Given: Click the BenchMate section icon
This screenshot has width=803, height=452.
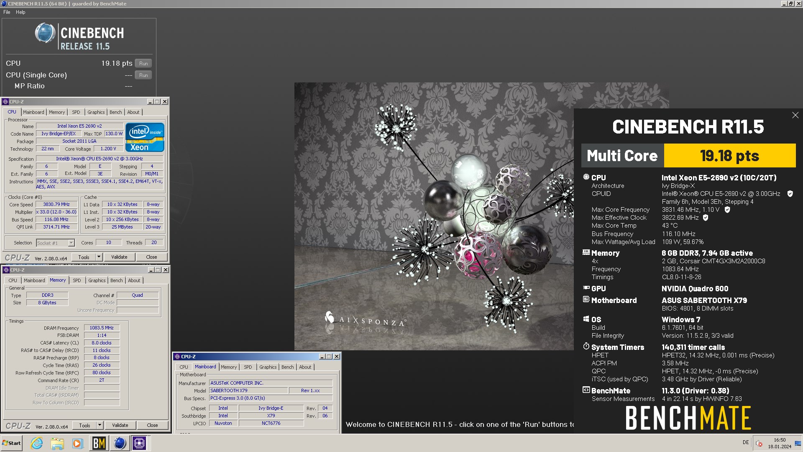Looking at the screenshot, I should point(586,390).
